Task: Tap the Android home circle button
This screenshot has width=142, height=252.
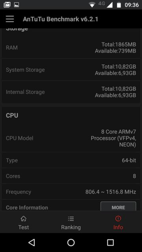Action: coord(71,243)
